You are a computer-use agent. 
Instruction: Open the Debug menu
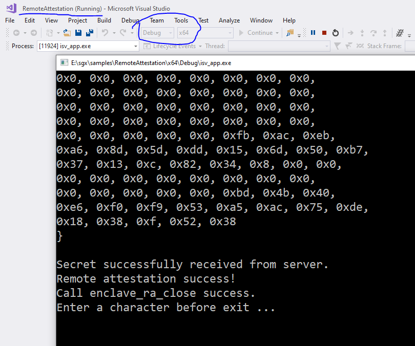click(130, 20)
